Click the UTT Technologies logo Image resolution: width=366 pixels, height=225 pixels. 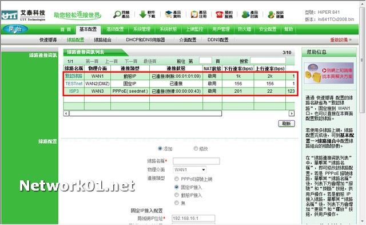click(23, 15)
